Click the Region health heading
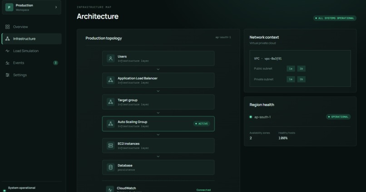The image size is (366, 192). coord(262,105)
